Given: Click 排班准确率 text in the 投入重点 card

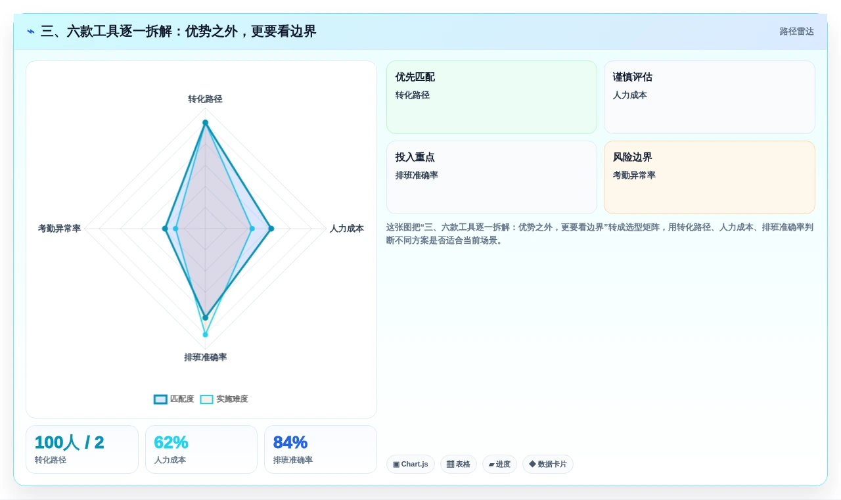Looking at the screenshot, I should 417,175.
